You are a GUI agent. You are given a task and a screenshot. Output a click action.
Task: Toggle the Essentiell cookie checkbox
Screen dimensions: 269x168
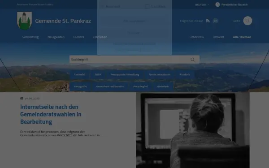[x=102, y=6]
